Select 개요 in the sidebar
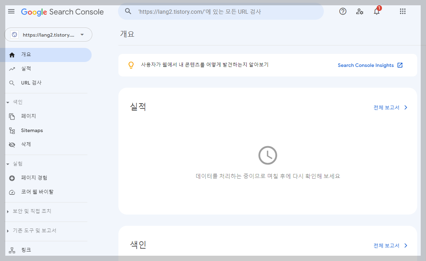The width and height of the screenshot is (426, 261). [46, 55]
